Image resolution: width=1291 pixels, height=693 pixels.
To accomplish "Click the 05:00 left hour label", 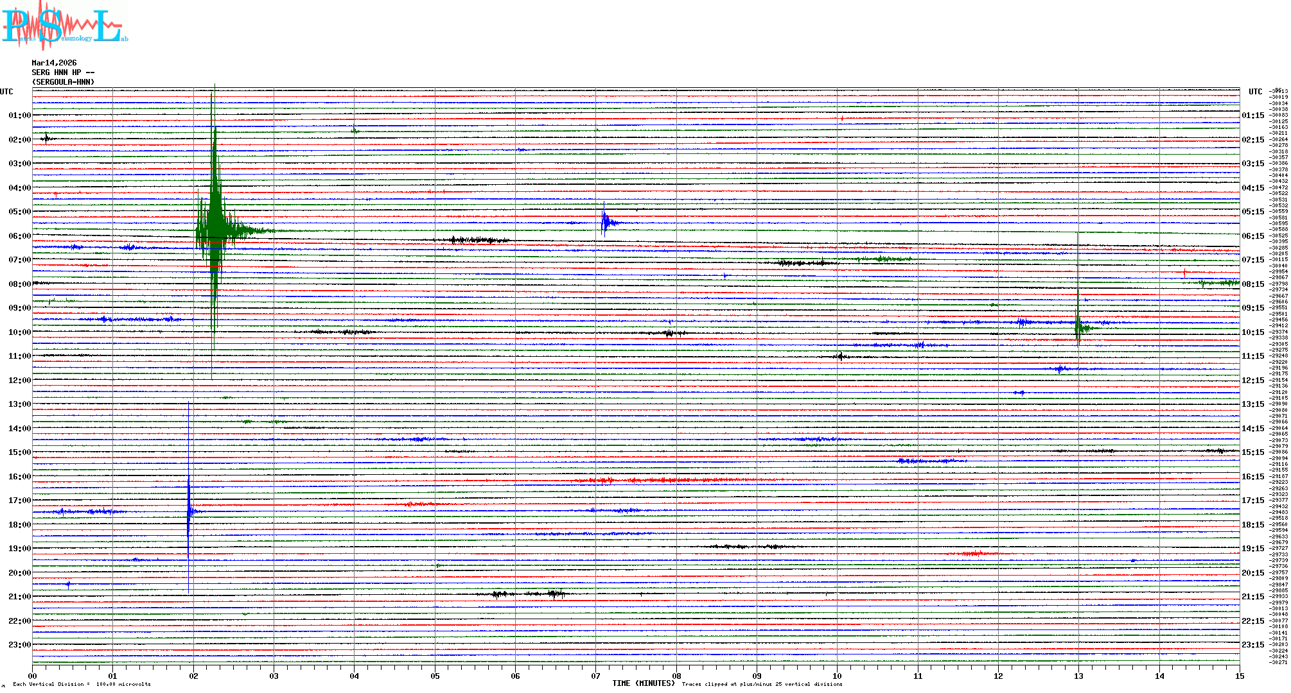I will pyautogui.click(x=19, y=212).
